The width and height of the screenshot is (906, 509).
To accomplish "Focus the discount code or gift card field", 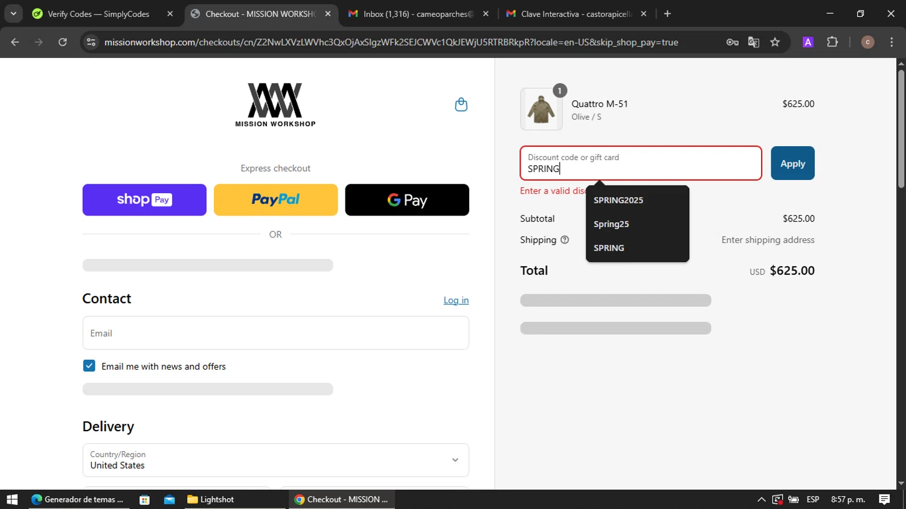I will [x=641, y=163].
